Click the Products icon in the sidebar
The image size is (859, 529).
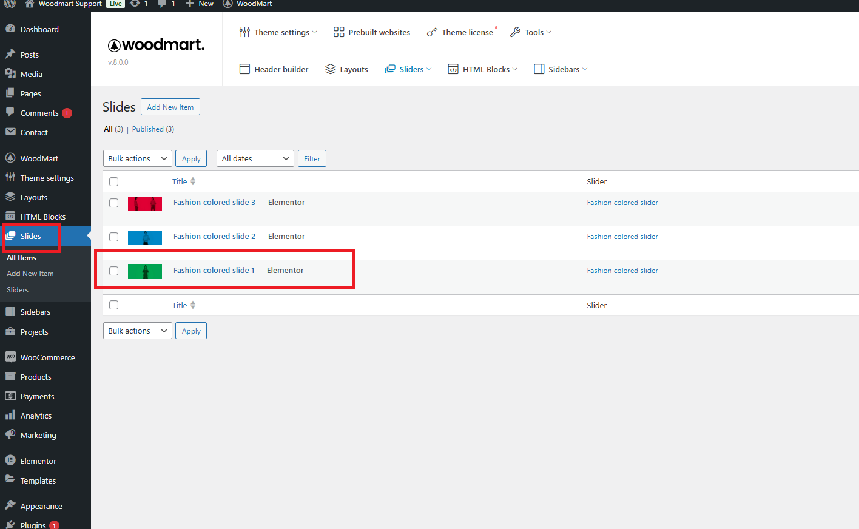tap(10, 376)
